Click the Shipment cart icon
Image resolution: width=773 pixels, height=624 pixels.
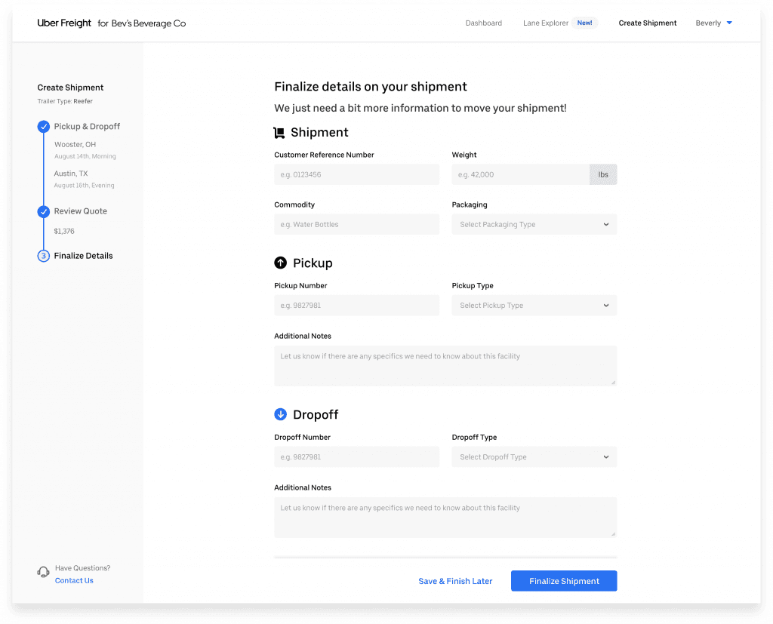click(x=279, y=133)
